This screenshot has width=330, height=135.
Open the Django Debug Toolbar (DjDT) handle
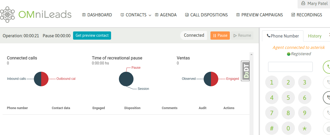(x=245, y=71)
